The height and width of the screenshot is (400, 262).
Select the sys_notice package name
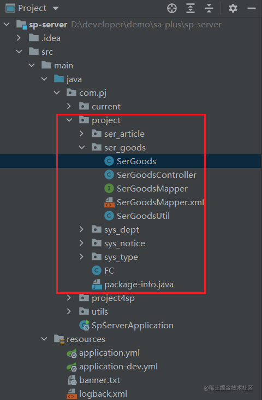(x=124, y=244)
